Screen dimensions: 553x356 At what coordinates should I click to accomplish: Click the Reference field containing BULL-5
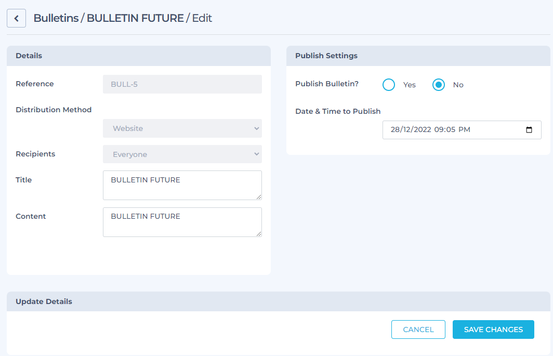tap(182, 84)
